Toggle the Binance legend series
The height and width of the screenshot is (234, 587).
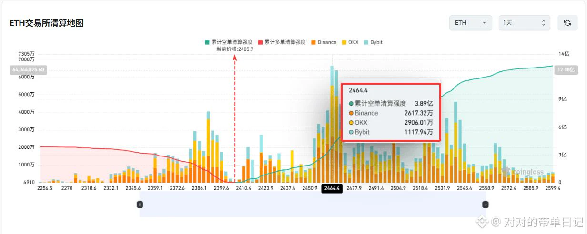324,42
